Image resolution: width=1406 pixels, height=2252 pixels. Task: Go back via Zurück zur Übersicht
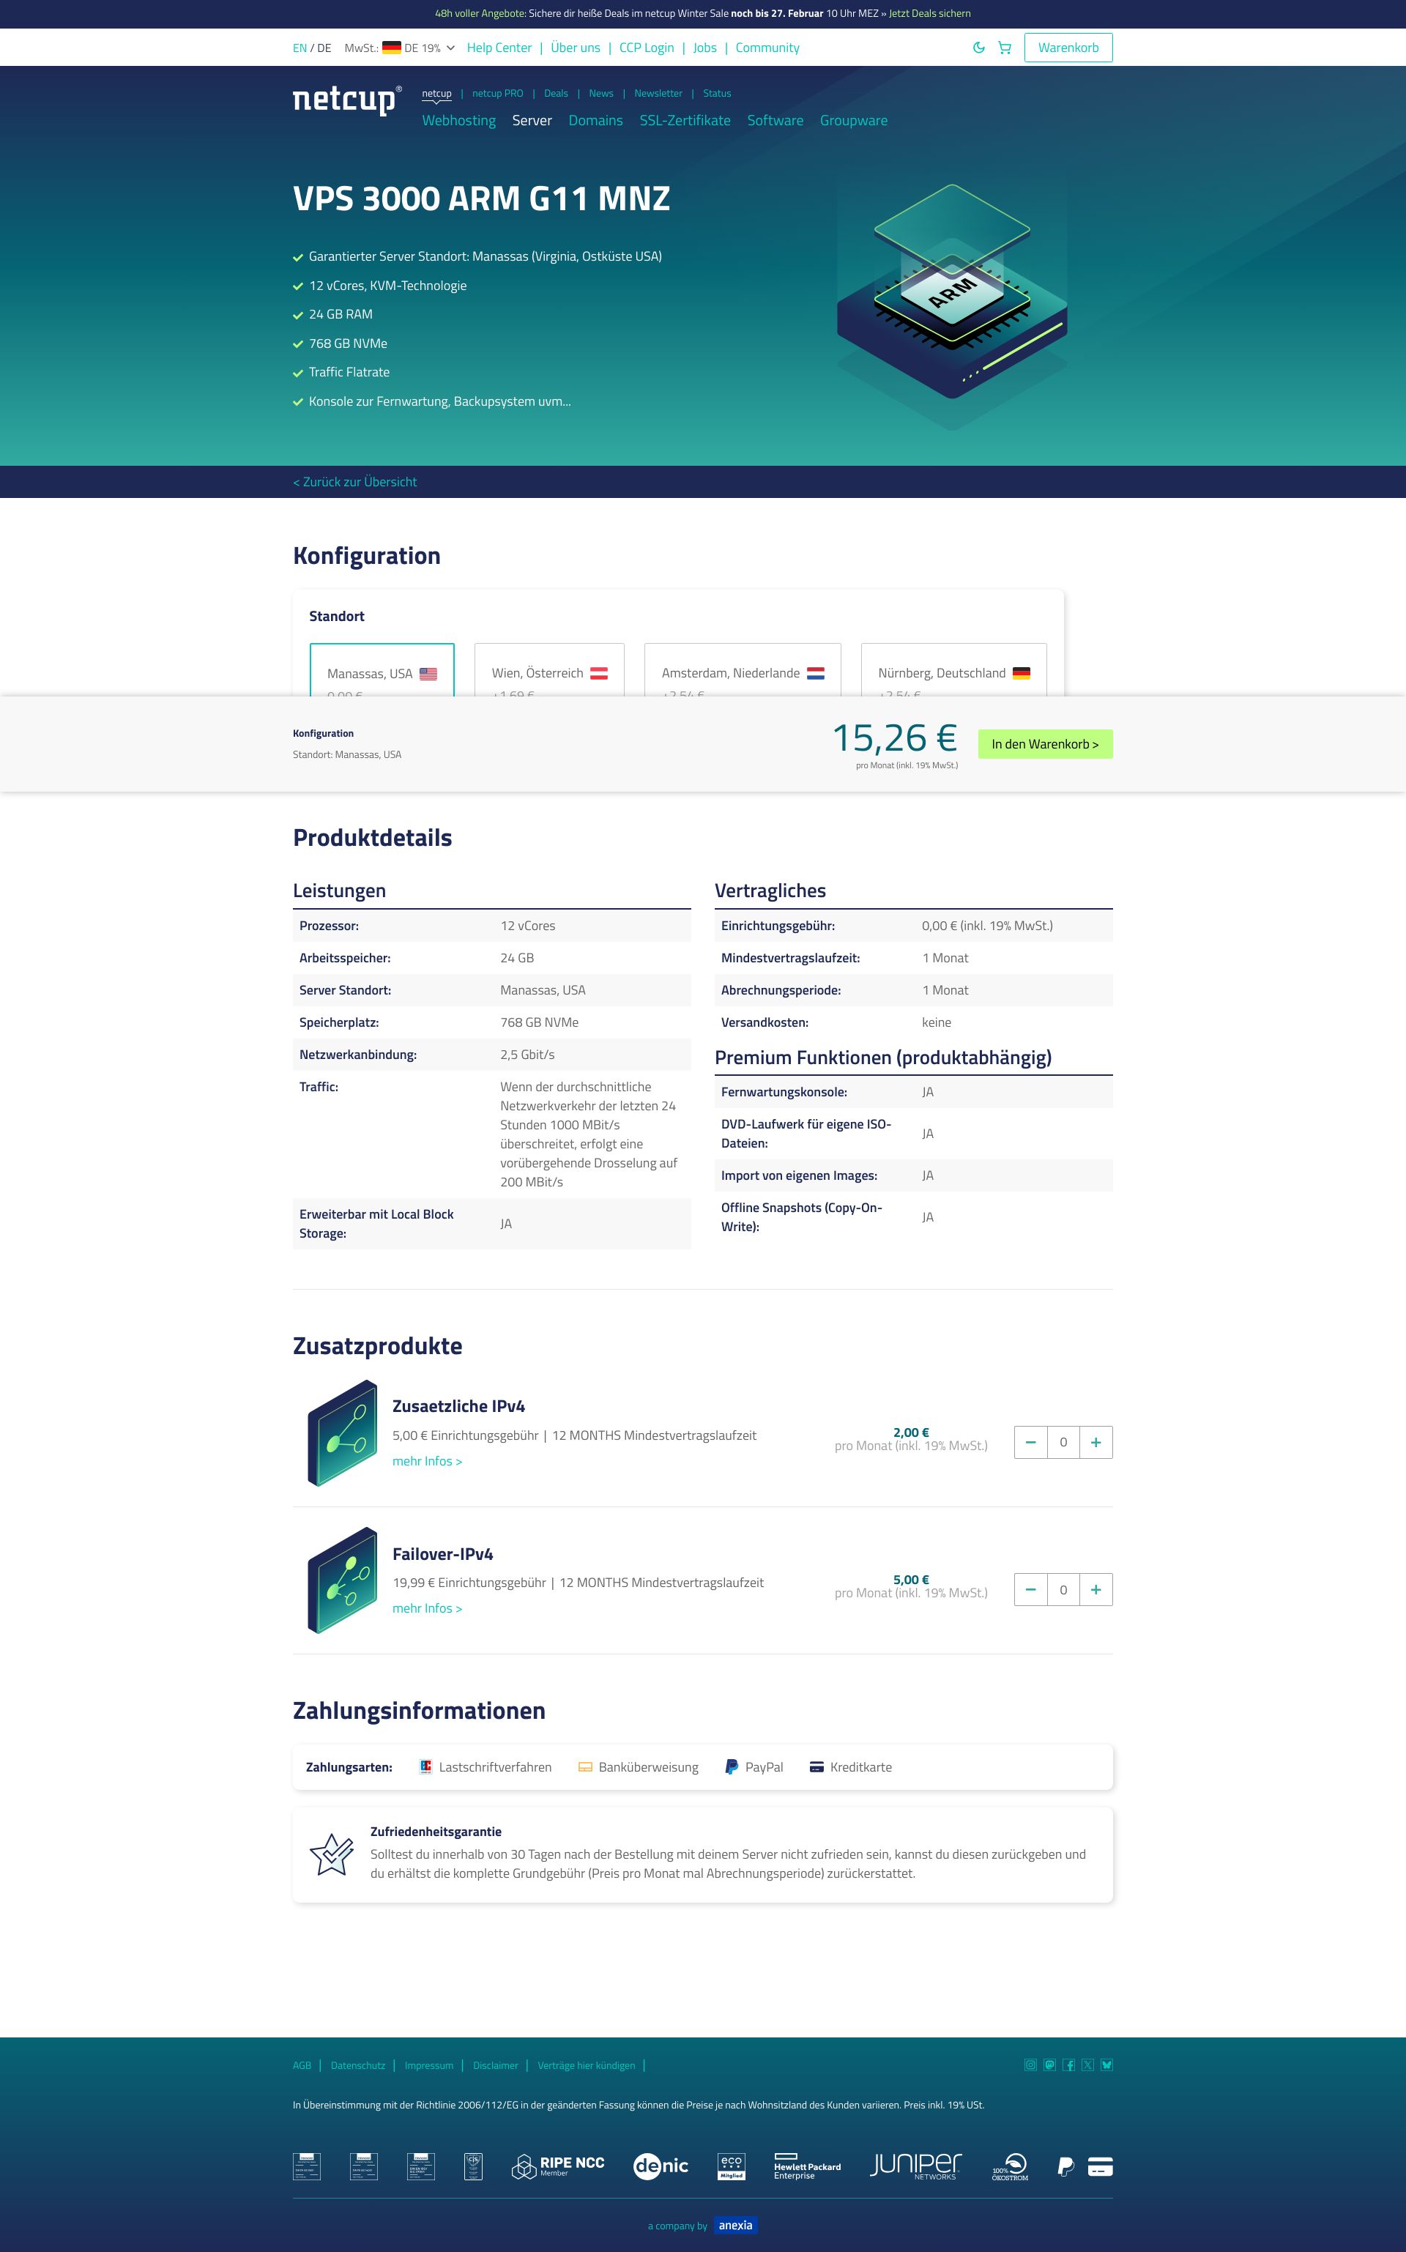click(x=354, y=482)
